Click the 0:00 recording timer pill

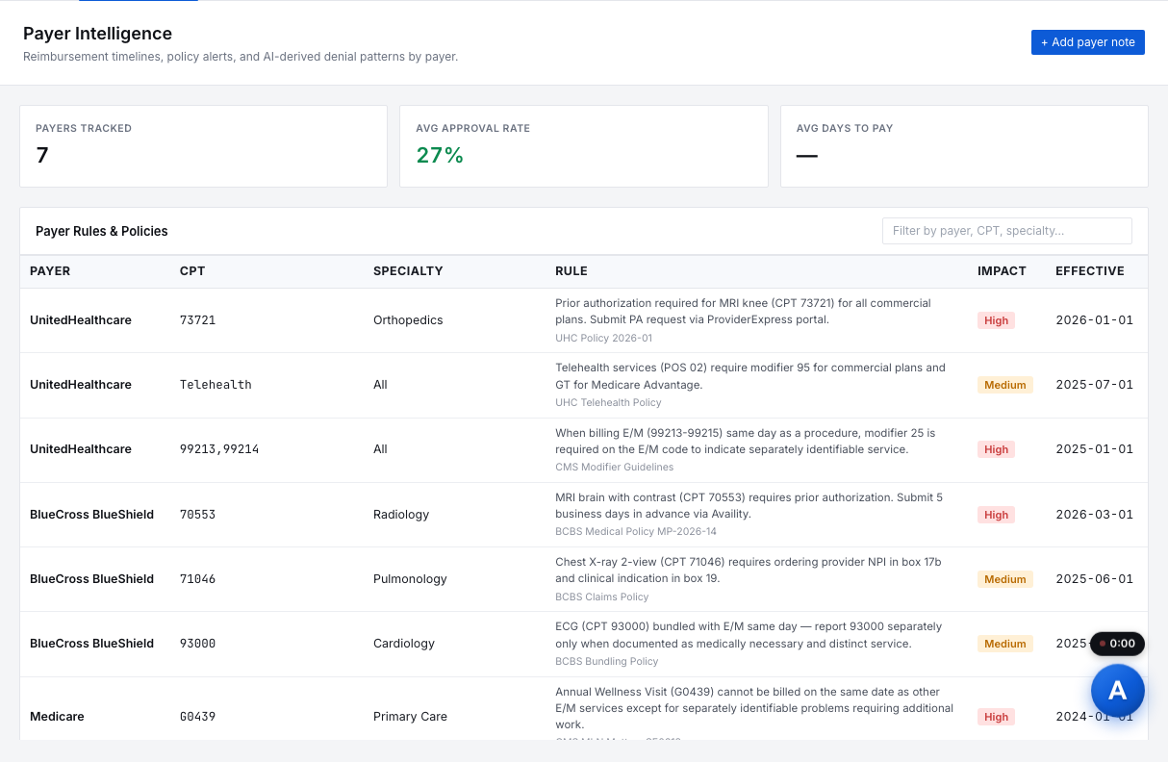(1117, 644)
